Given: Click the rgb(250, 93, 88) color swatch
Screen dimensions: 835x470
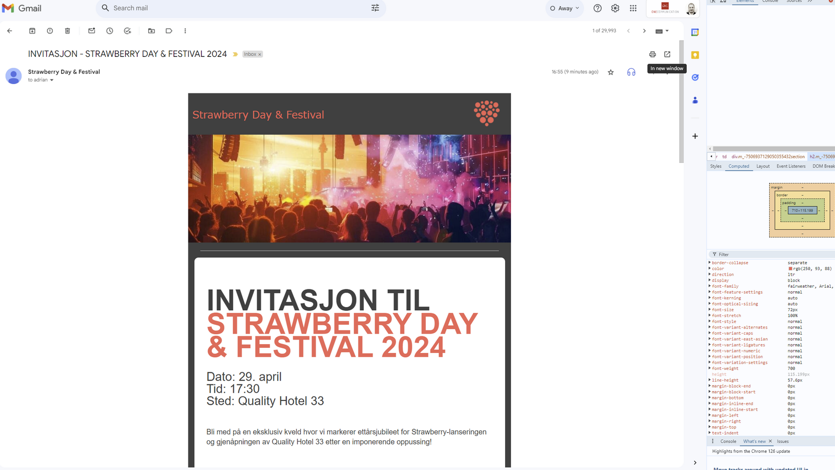Looking at the screenshot, I should click(x=790, y=269).
